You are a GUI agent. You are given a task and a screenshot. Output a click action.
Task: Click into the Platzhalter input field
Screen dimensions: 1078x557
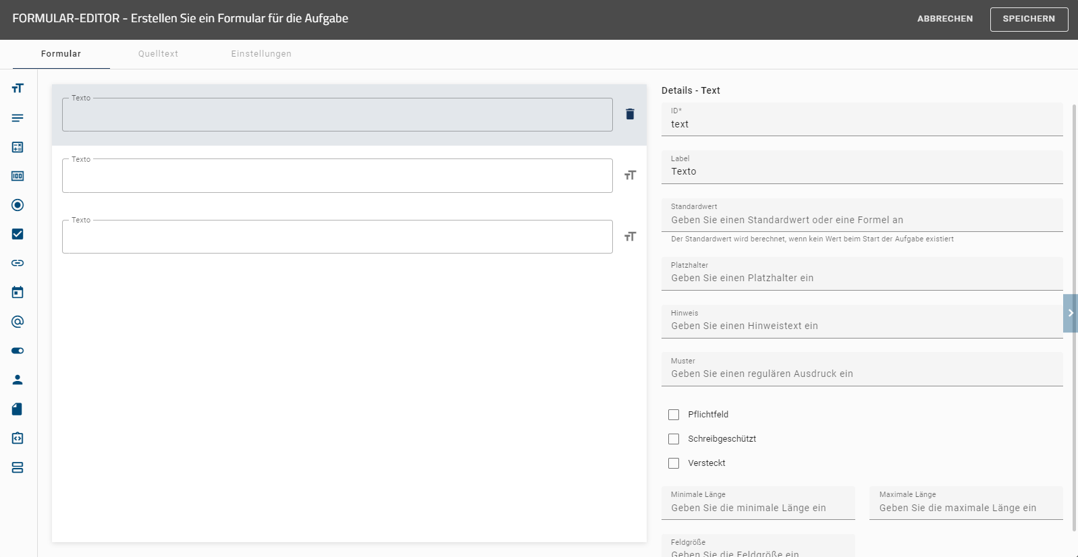point(861,278)
